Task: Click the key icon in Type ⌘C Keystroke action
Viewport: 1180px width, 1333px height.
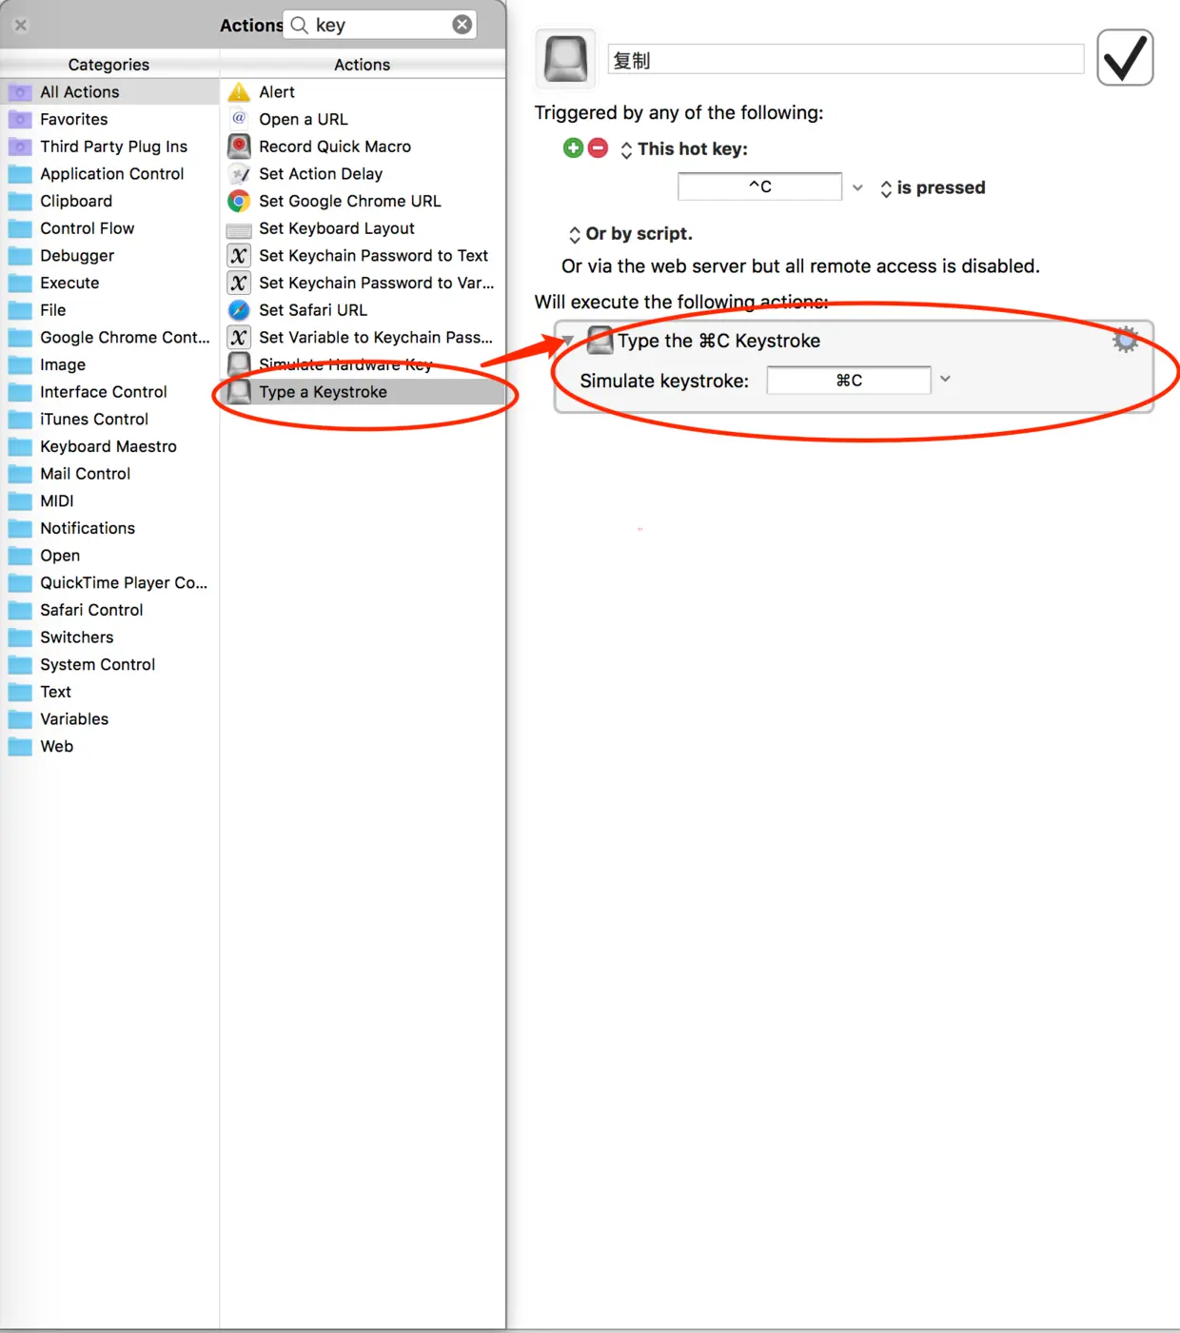Action: tap(600, 340)
